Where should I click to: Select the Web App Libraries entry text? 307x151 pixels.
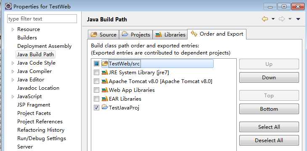(132, 90)
